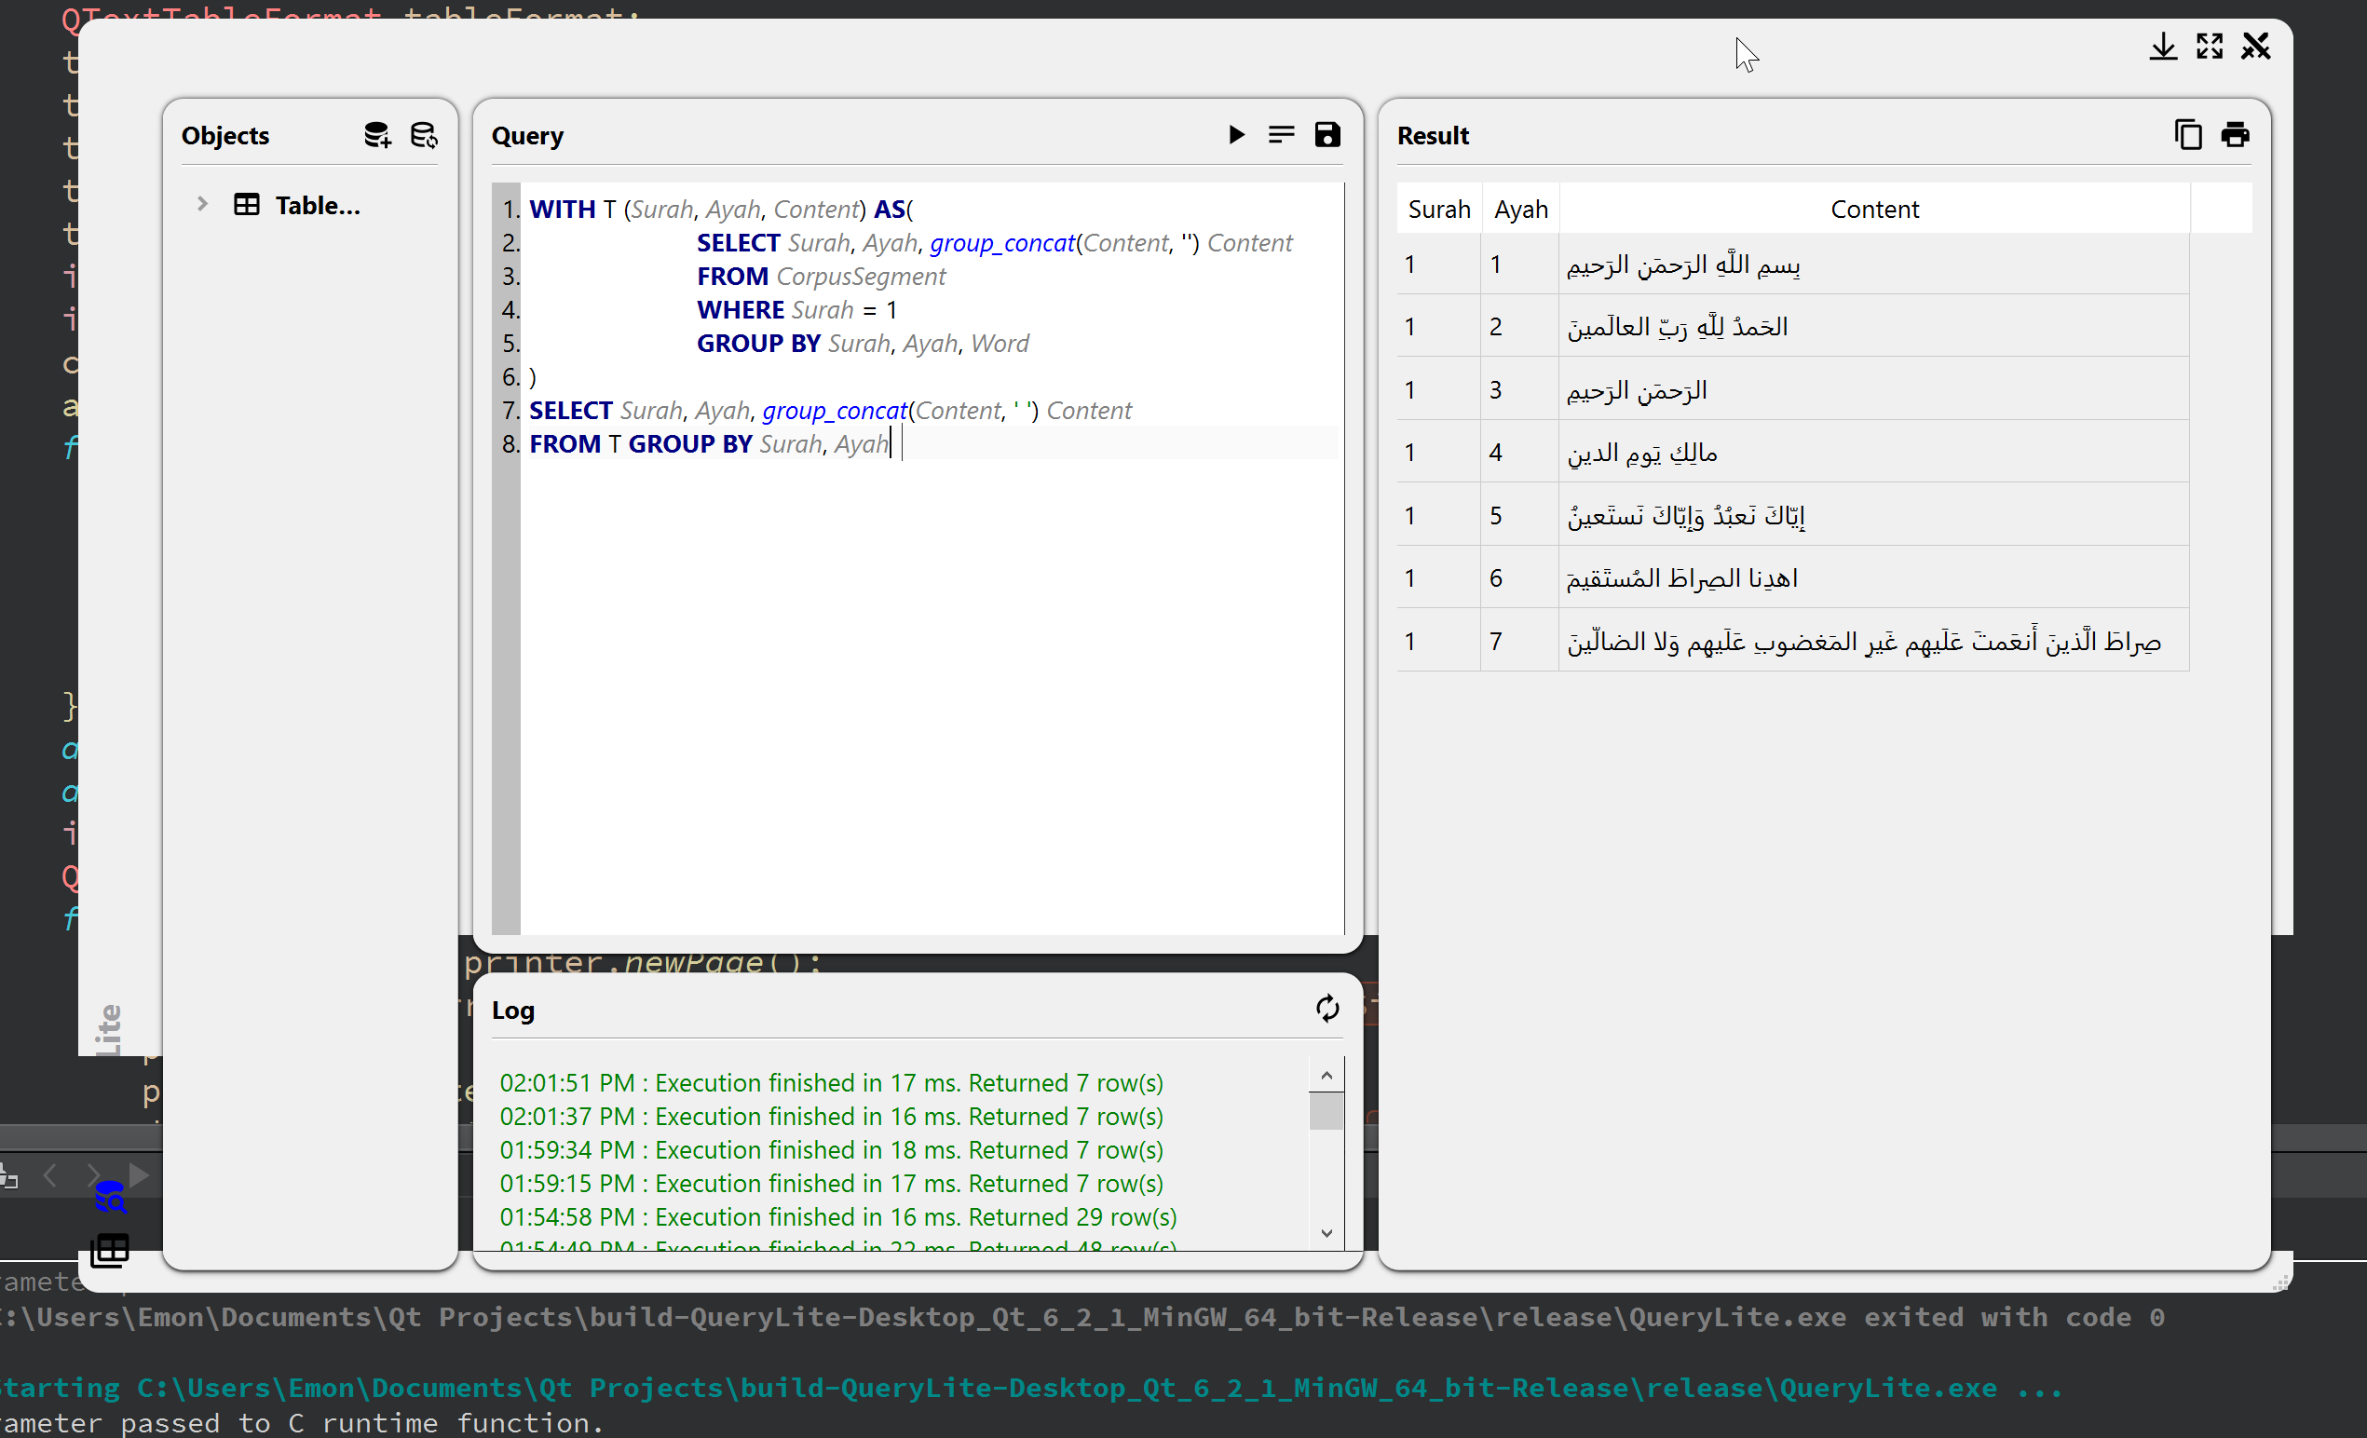
Task: Switch to the table view sidebar icon
Action: coord(110,1251)
